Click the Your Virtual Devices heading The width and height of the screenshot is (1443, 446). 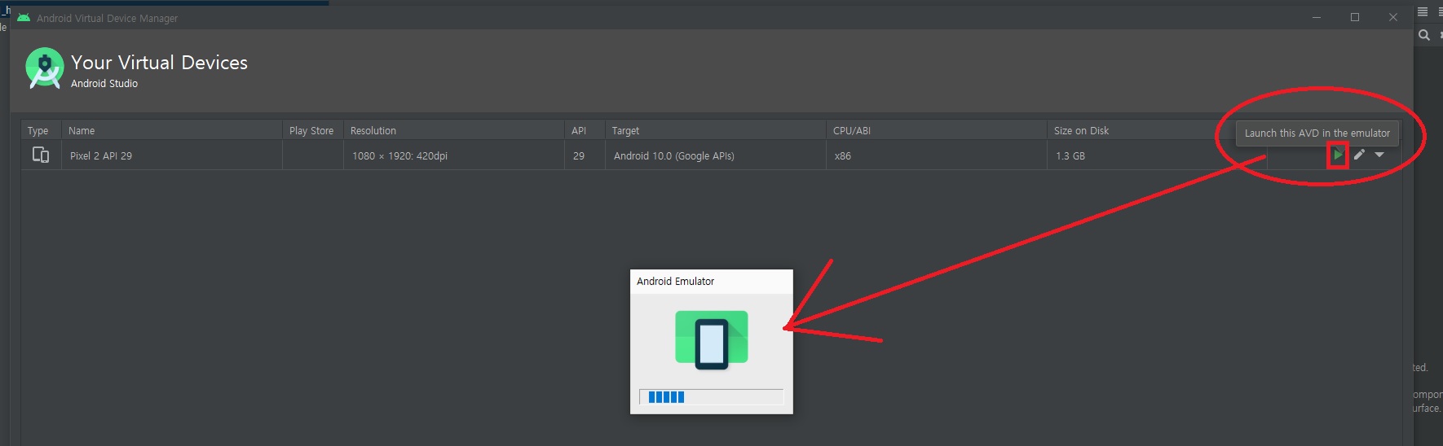159,63
